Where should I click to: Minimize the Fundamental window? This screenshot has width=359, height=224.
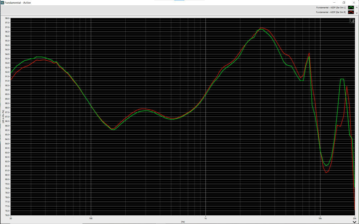334,3
